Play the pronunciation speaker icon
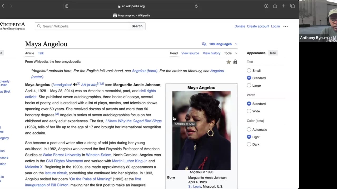The image size is (337, 189). [75, 85]
